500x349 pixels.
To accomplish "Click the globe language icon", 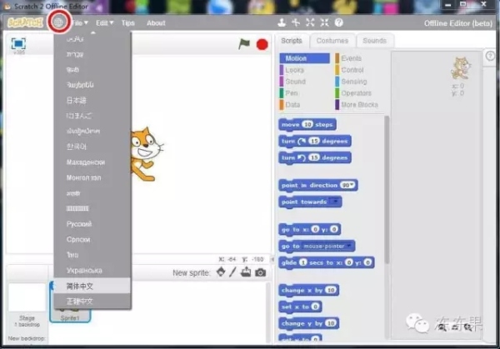I will 58,22.
